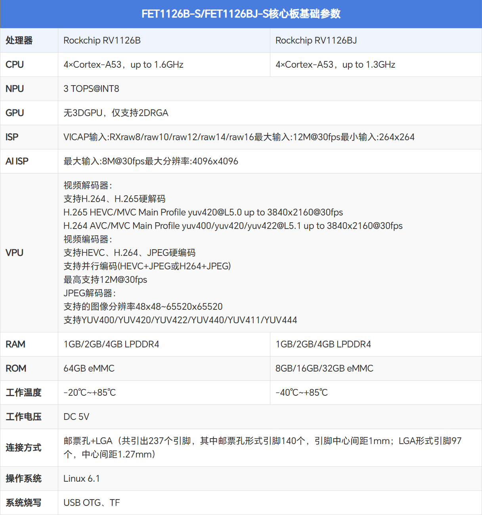Screen dimensions: 482x515
Task: Click the -40℃~+85℃ temperature cell
Action: (302, 393)
